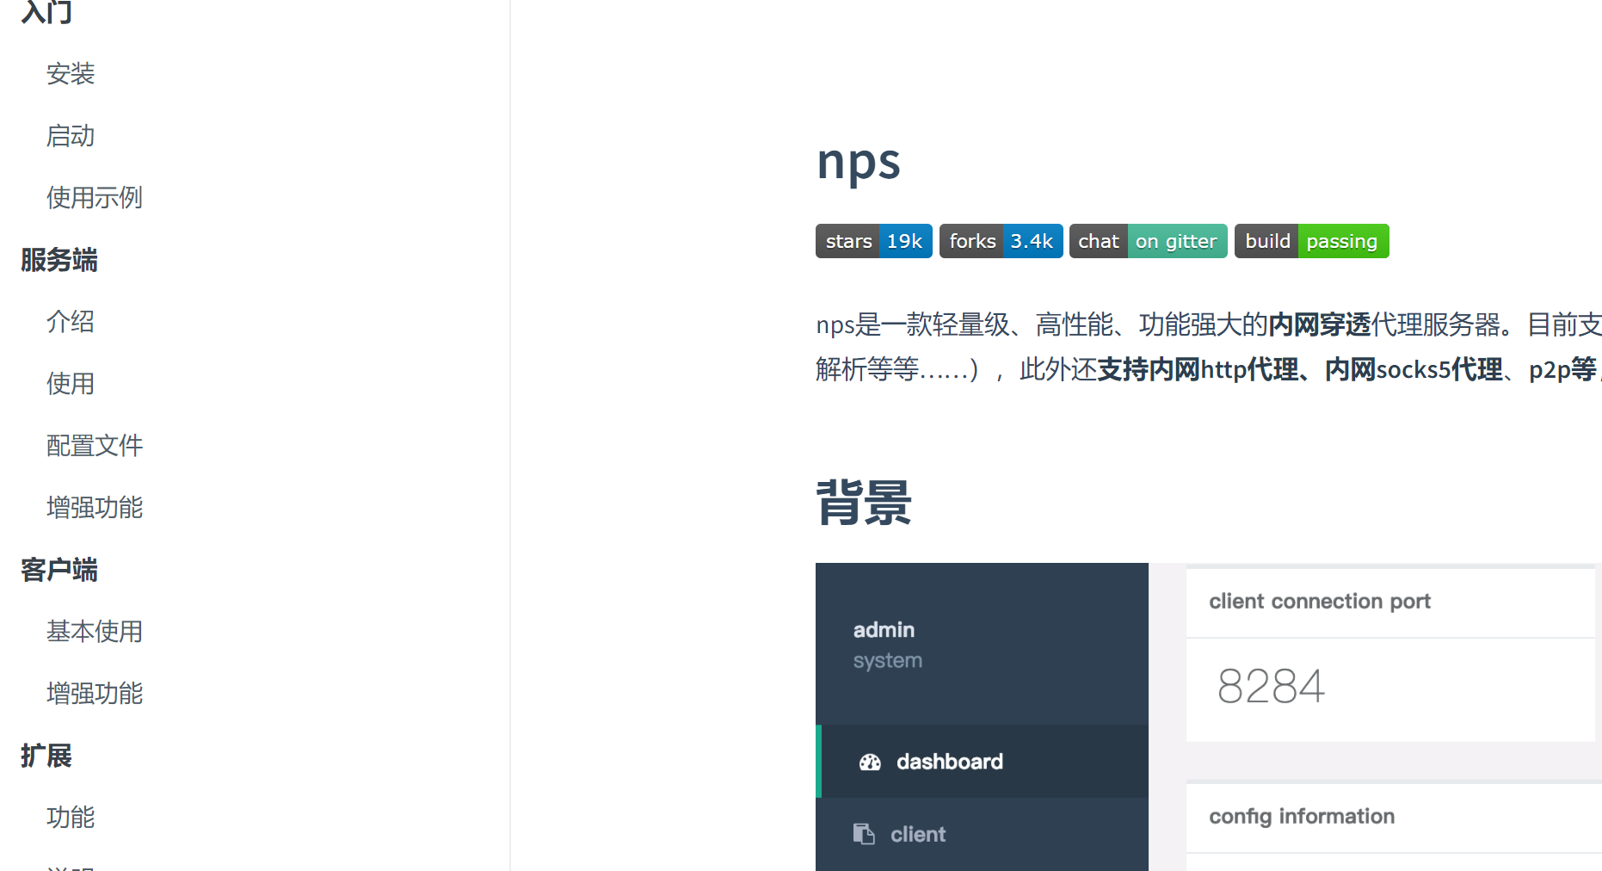Open the gitter chat badge

(1148, 241)
